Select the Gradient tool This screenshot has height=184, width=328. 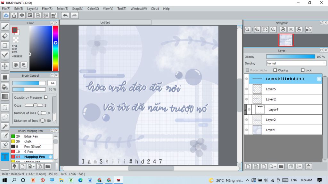tap(5, 96)
